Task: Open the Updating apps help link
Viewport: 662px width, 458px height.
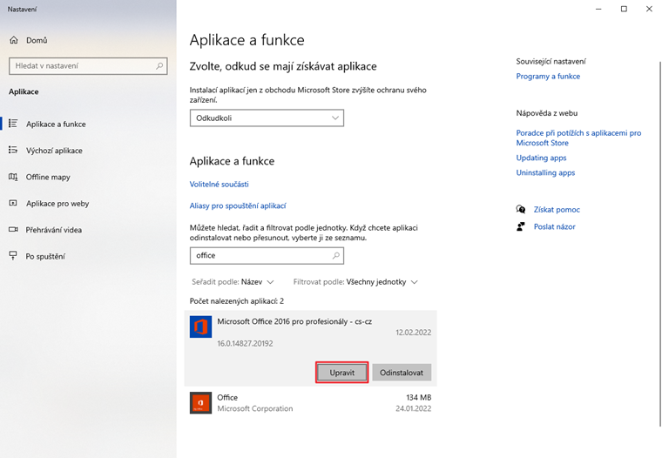Action: coord(541,158)
